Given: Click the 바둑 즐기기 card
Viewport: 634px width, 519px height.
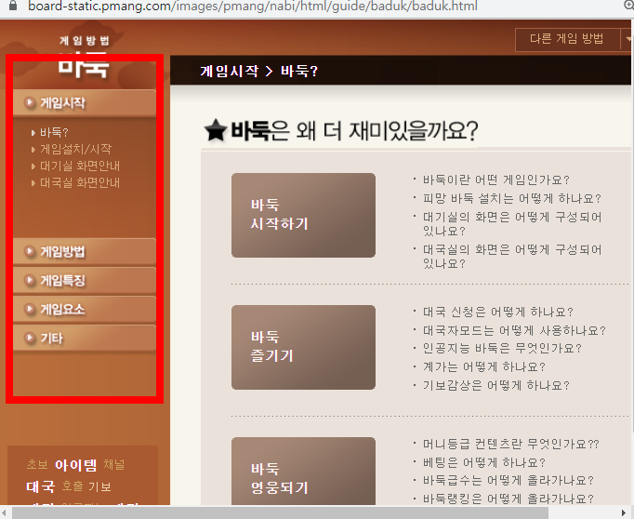Looking at the screenshot, I should pos(303,348).
